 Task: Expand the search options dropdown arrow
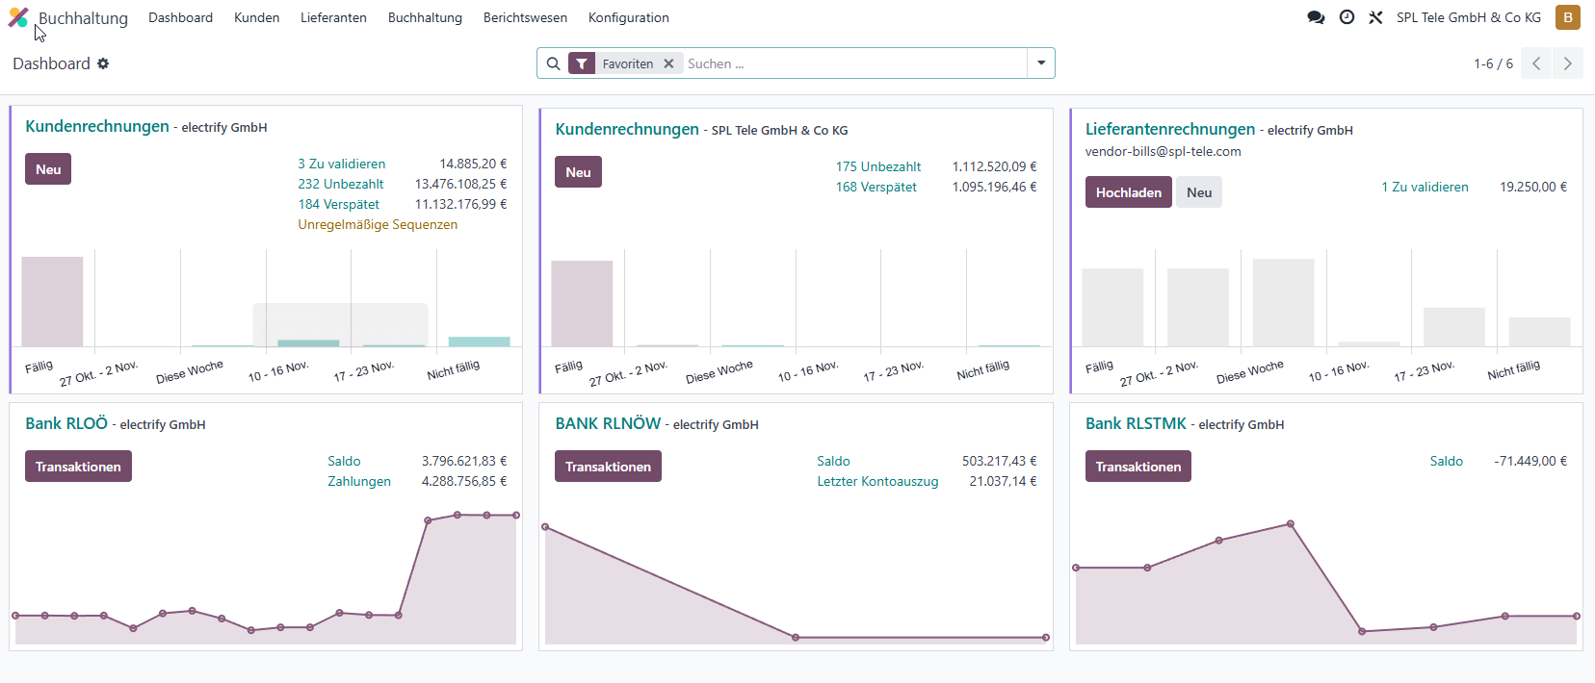tap(1041, 63)
